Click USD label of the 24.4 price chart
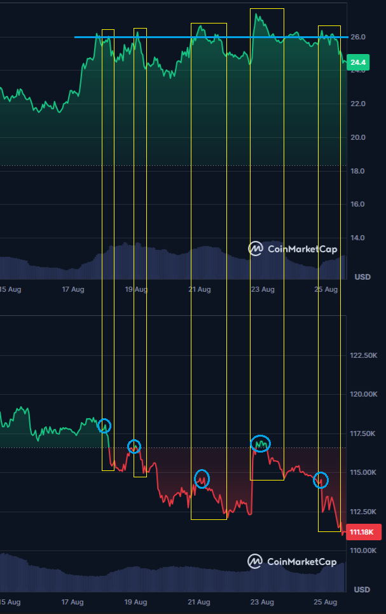The width and height of the screenshot is (386, 614). pyautogui.click(x=362, y=277)
